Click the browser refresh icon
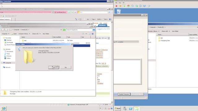Image resolution: width=198 pixels, height=111 pixels. point(72,12)
